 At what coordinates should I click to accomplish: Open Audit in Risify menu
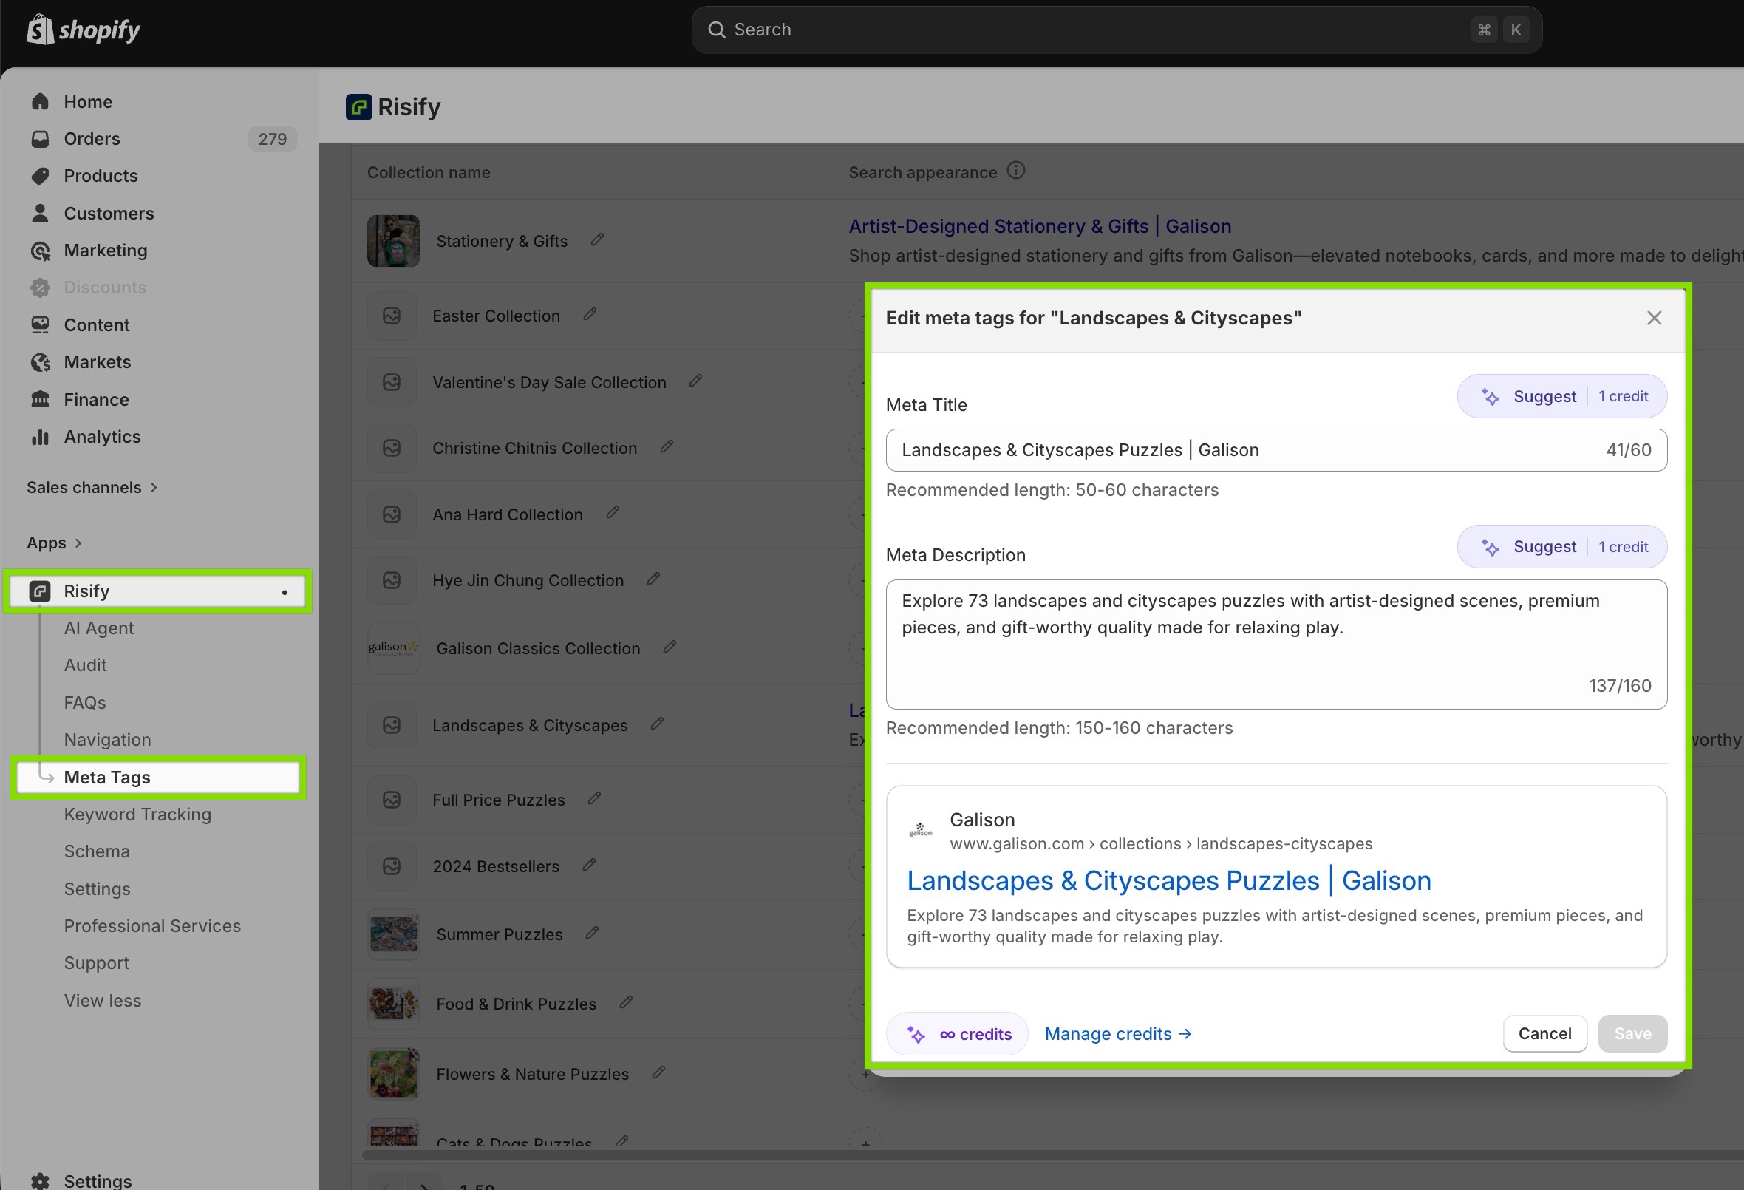pyautogui.click(x=86, y=665)
